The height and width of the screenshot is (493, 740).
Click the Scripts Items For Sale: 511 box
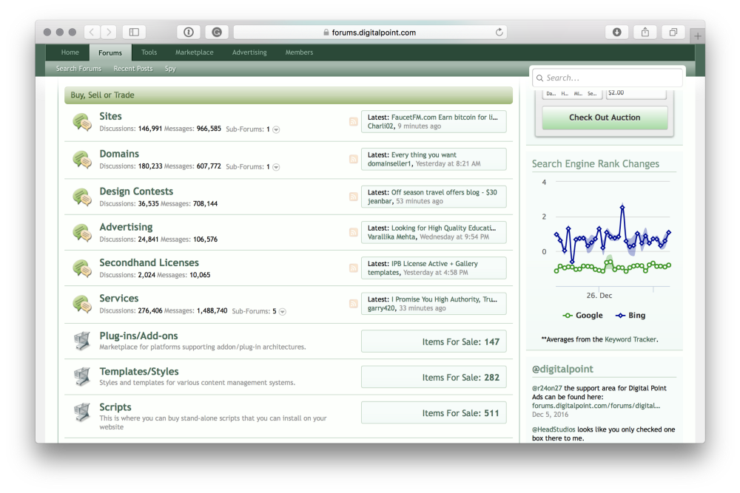point(434,413)
